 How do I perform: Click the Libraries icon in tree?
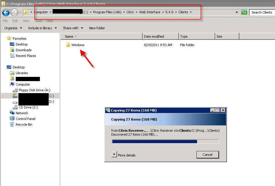pyautogui.click(x=12, y=73)
